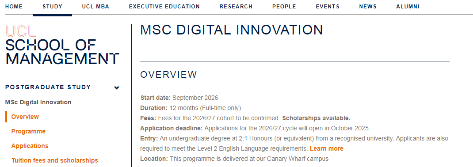Open Tuition fees and scholarships link
Screen dimensions: 473x167
55,160
